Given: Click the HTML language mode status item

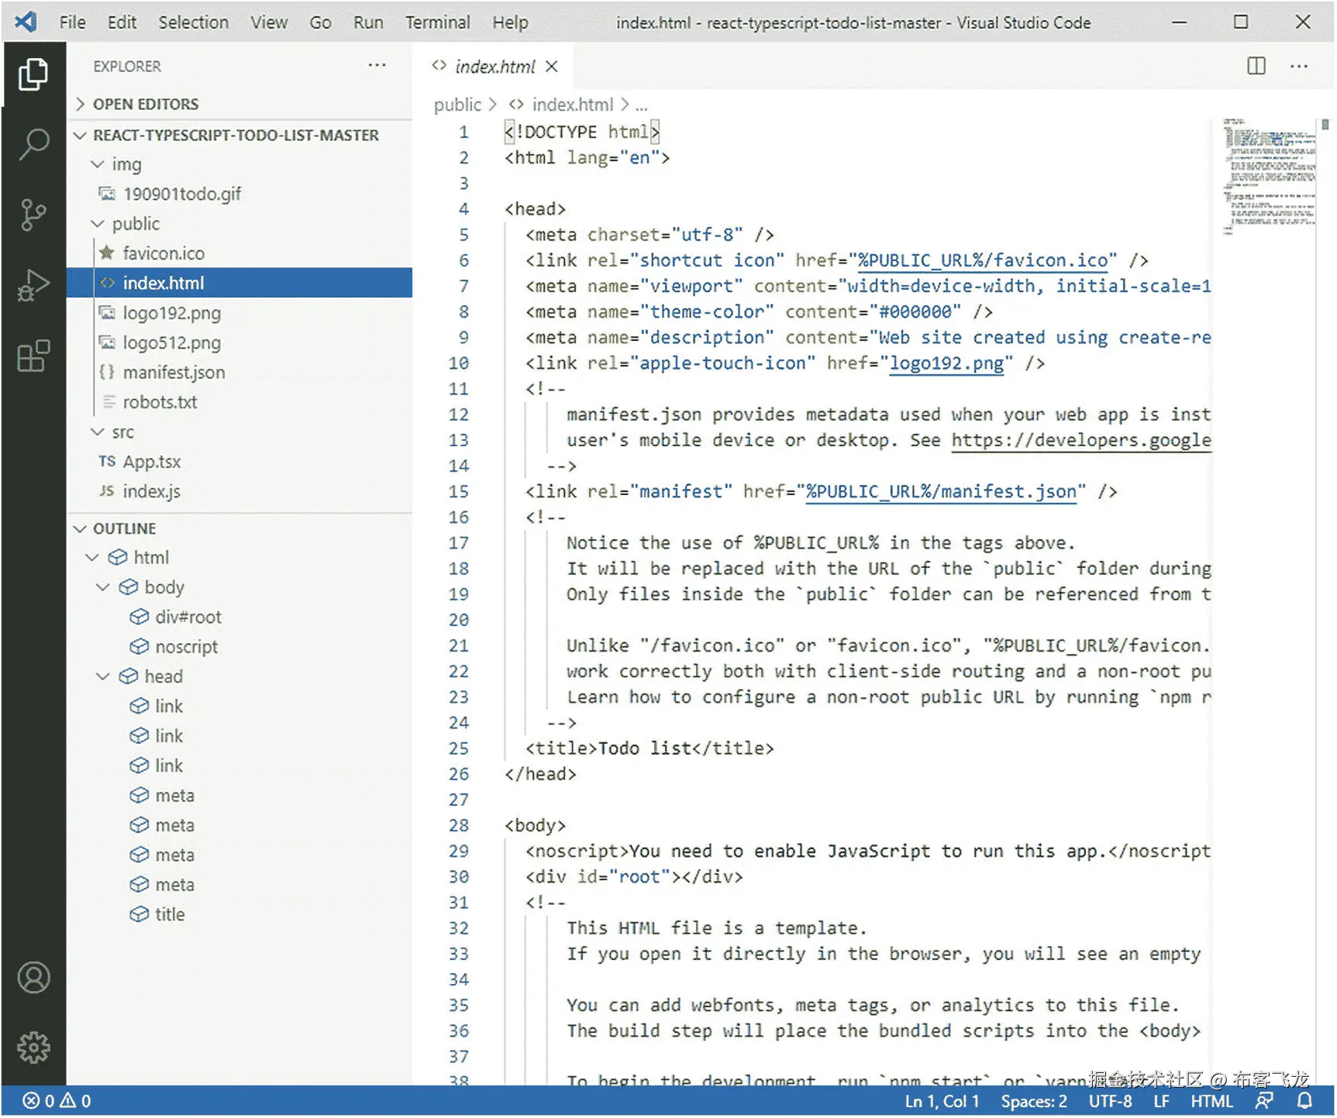Looking at the screenshot, I should coord(1211,1101).
